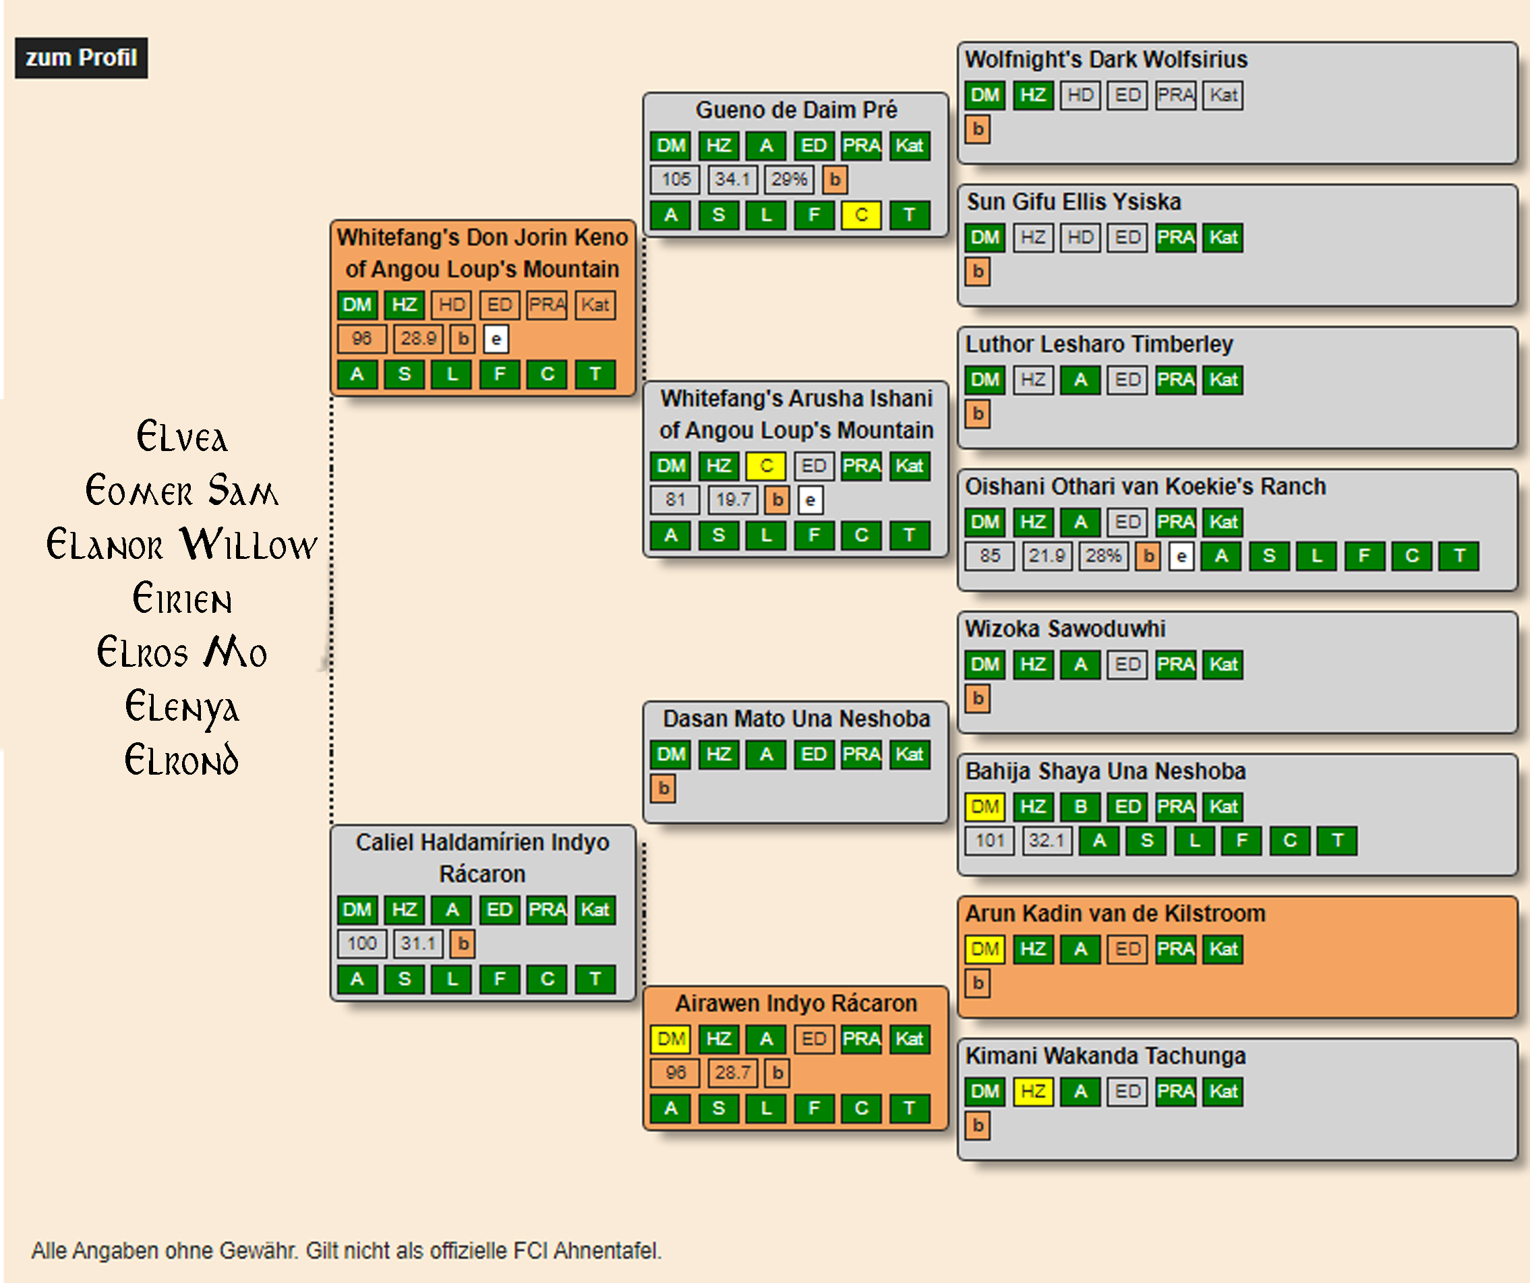The image size is (1530, 1283).
Task: Open Wolfnight's Dark Wolfsirius ancestor entry
Action: pos(1105,60)
